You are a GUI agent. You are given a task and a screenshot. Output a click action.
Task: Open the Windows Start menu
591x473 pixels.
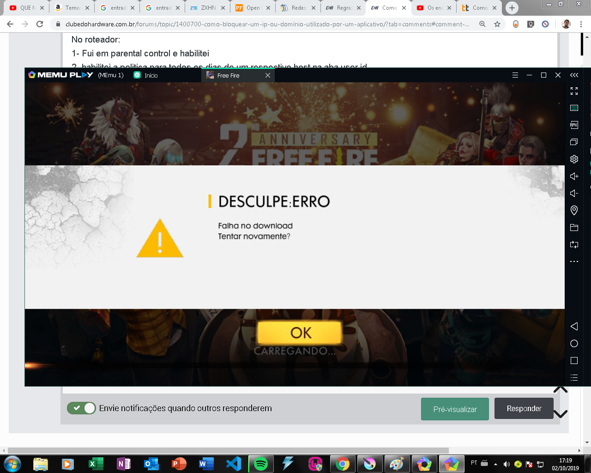(x=12, y=464)
